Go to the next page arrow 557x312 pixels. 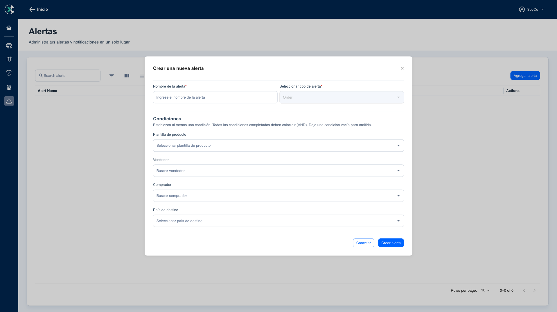[x=534, y=290]
